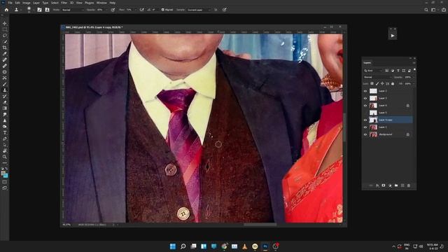Image resolution: width=448 pixels, height=252 pixels.
Task: Select the Eraser tool
Action: (x=5, y=102)
